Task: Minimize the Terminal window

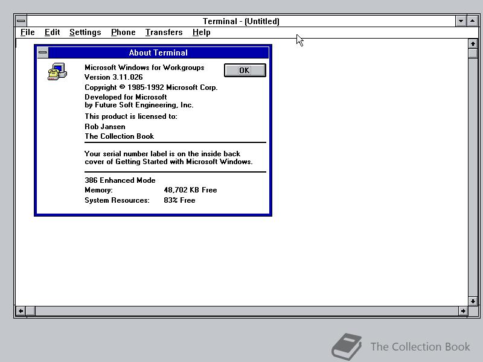Action: coord(461,21)
